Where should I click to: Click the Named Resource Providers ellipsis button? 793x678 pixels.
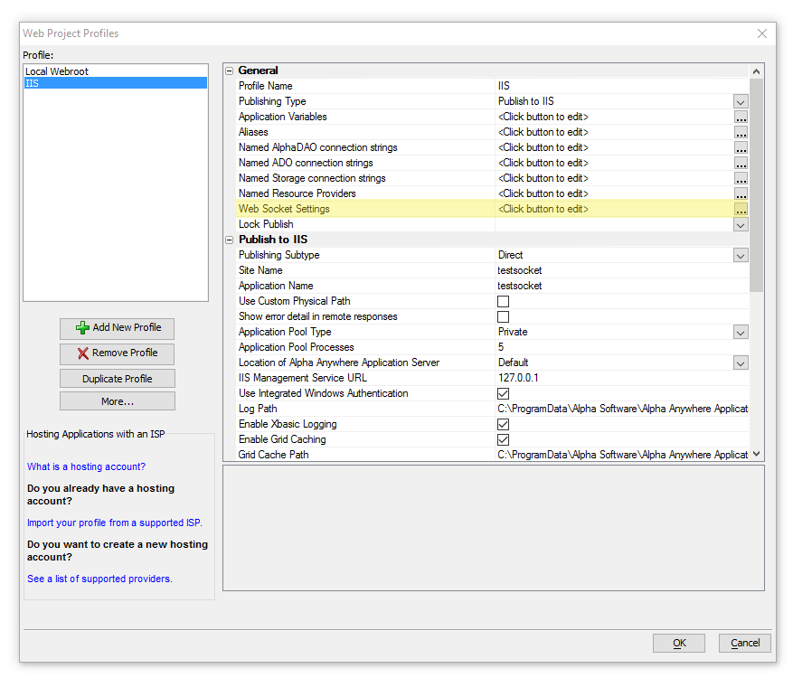coord(741,194)
